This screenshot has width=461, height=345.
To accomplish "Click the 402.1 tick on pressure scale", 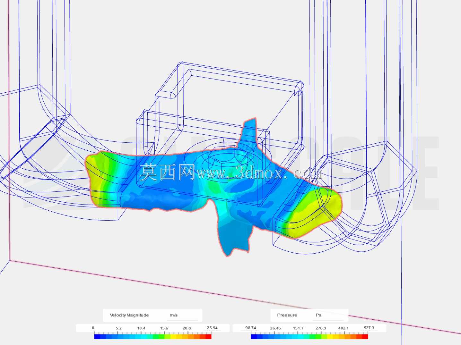I will point(343,328).
